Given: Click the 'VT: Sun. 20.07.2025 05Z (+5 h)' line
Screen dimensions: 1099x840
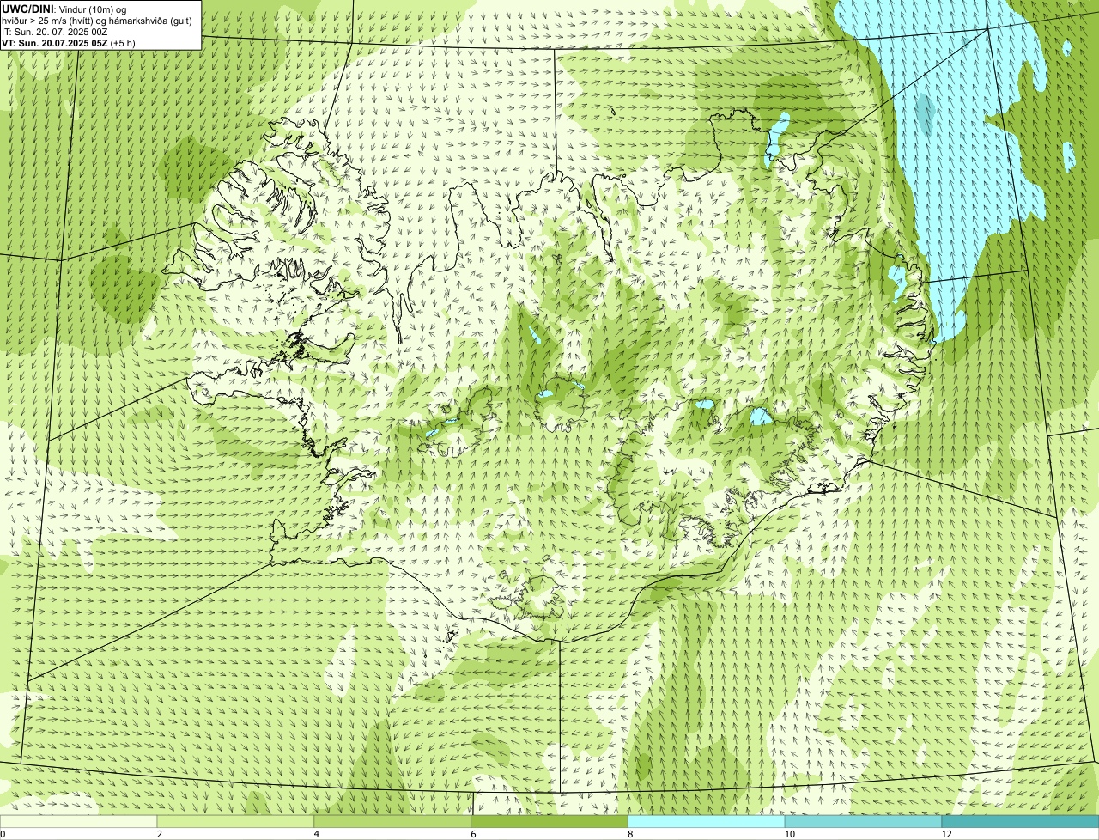Looking at the screenshot, I should point(69,43).
